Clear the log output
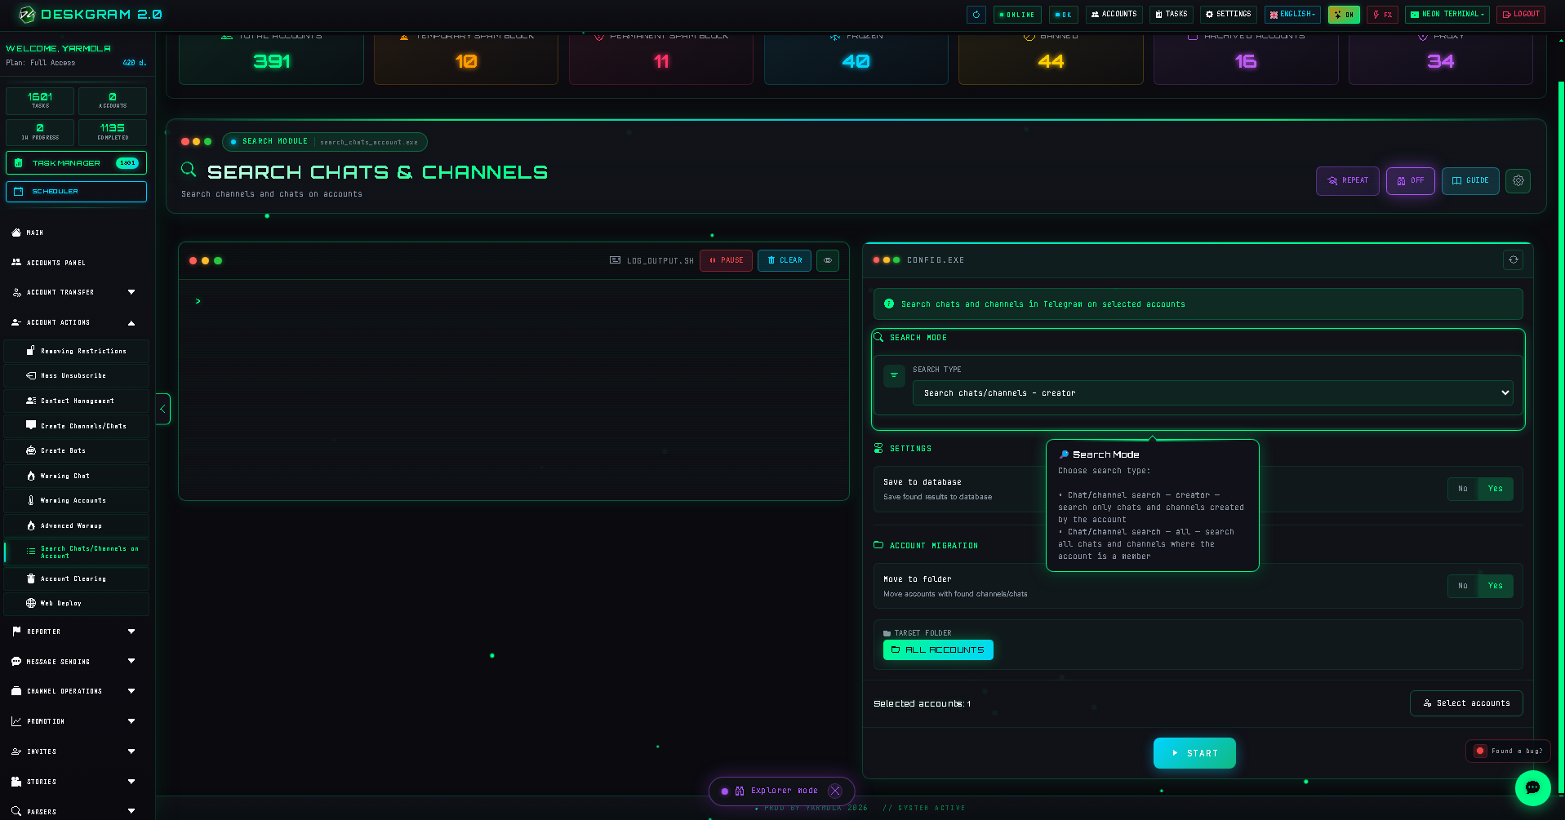The width and height of the screenshot is (1565, 820). click(785, 260)
